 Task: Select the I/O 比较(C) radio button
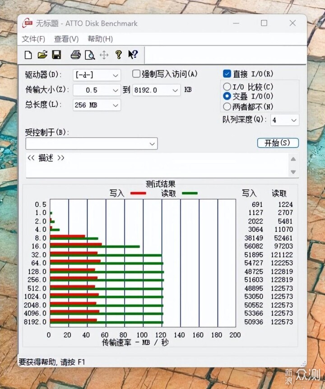pyautogui.click(x=227, y=87)
